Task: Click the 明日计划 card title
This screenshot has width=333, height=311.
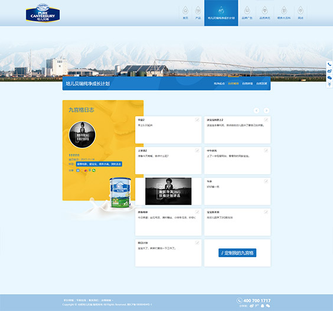Action: click(x=143, y=243)
